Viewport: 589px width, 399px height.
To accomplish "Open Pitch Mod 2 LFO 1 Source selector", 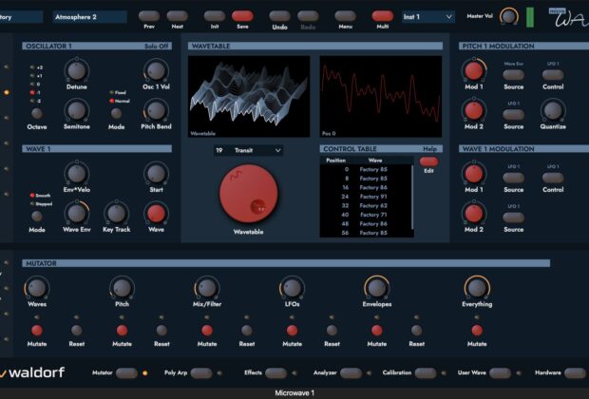I will coord(514,115).
